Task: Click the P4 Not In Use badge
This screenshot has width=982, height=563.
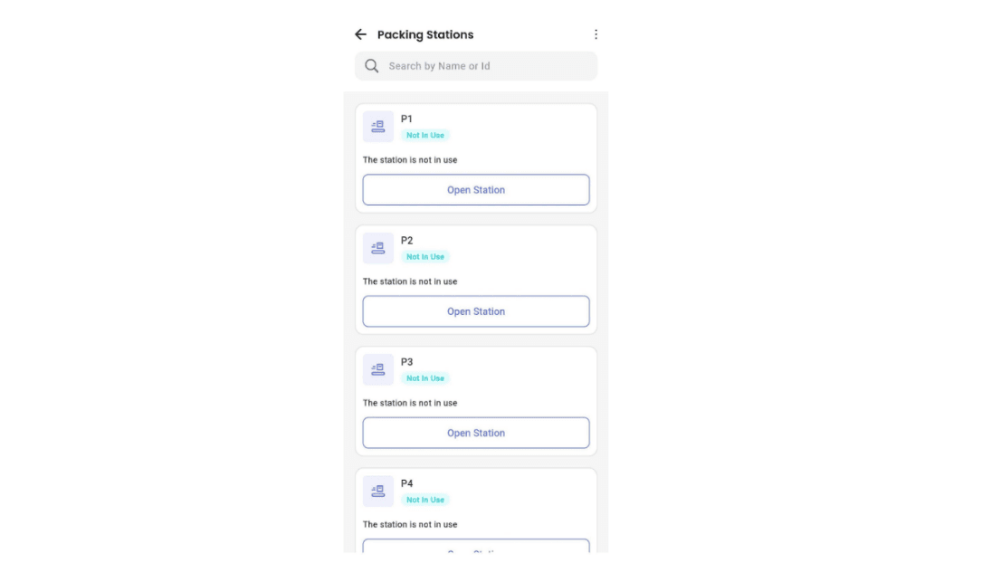Action: pyautogui.click(x=425, y=500)
